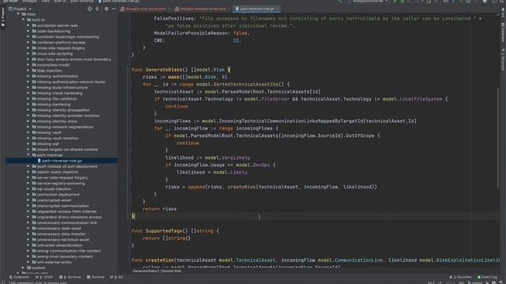
Task: Select the unencrypted-asset folder
Action: (54, 200)
